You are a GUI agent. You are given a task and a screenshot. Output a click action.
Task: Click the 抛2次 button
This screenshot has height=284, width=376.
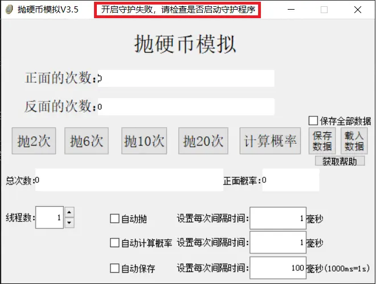pyautogui.click(x=34, y=141)
